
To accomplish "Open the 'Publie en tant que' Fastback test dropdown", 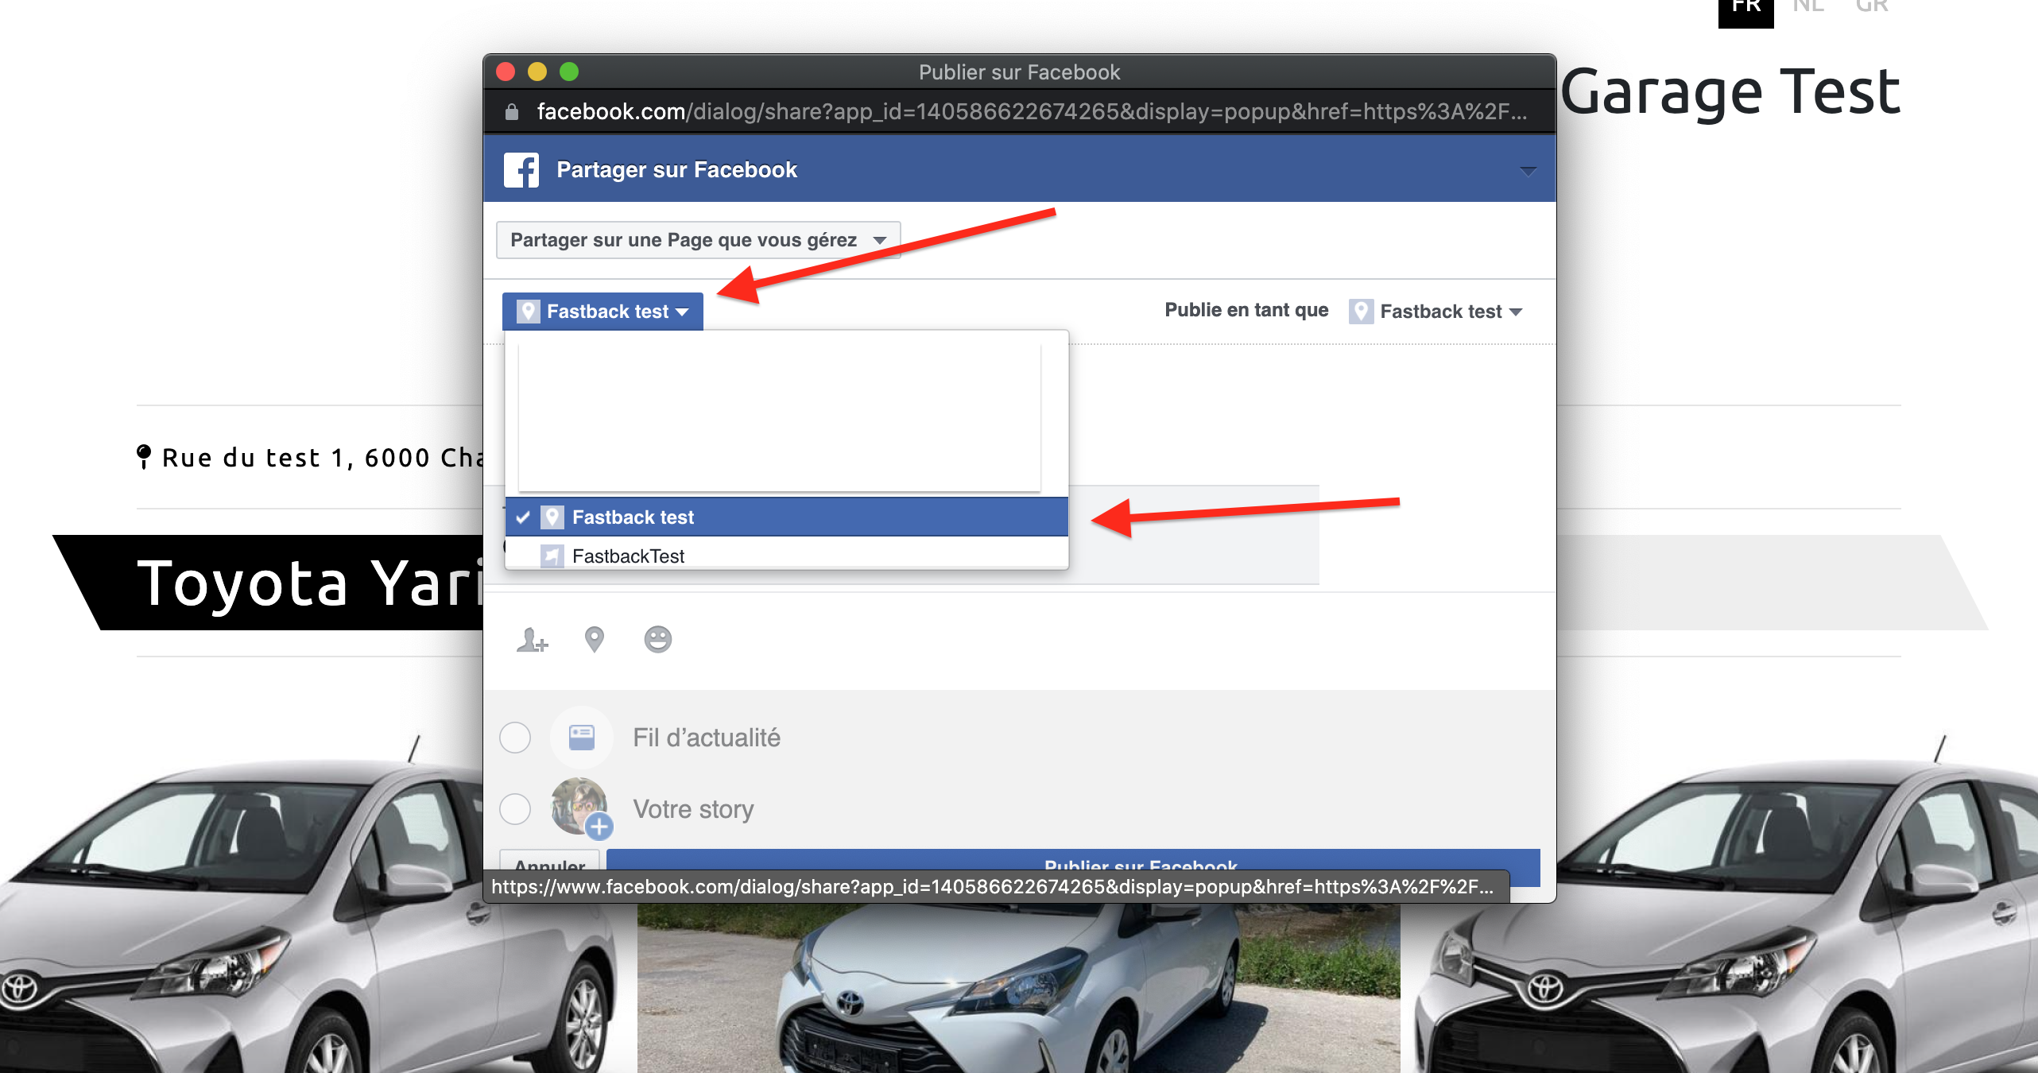I will (1436, 312).
